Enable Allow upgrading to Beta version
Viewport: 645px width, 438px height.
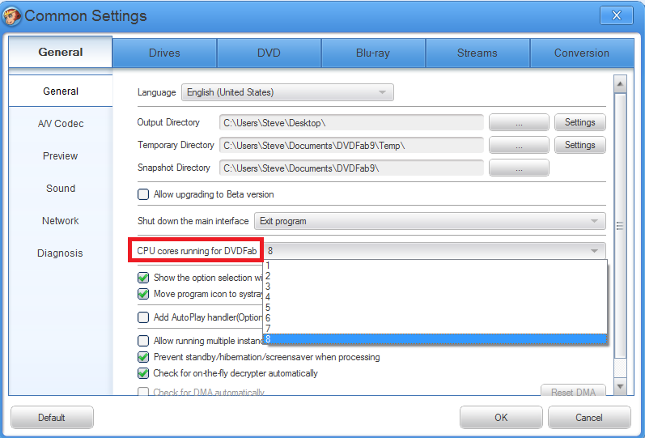point(143,194)
